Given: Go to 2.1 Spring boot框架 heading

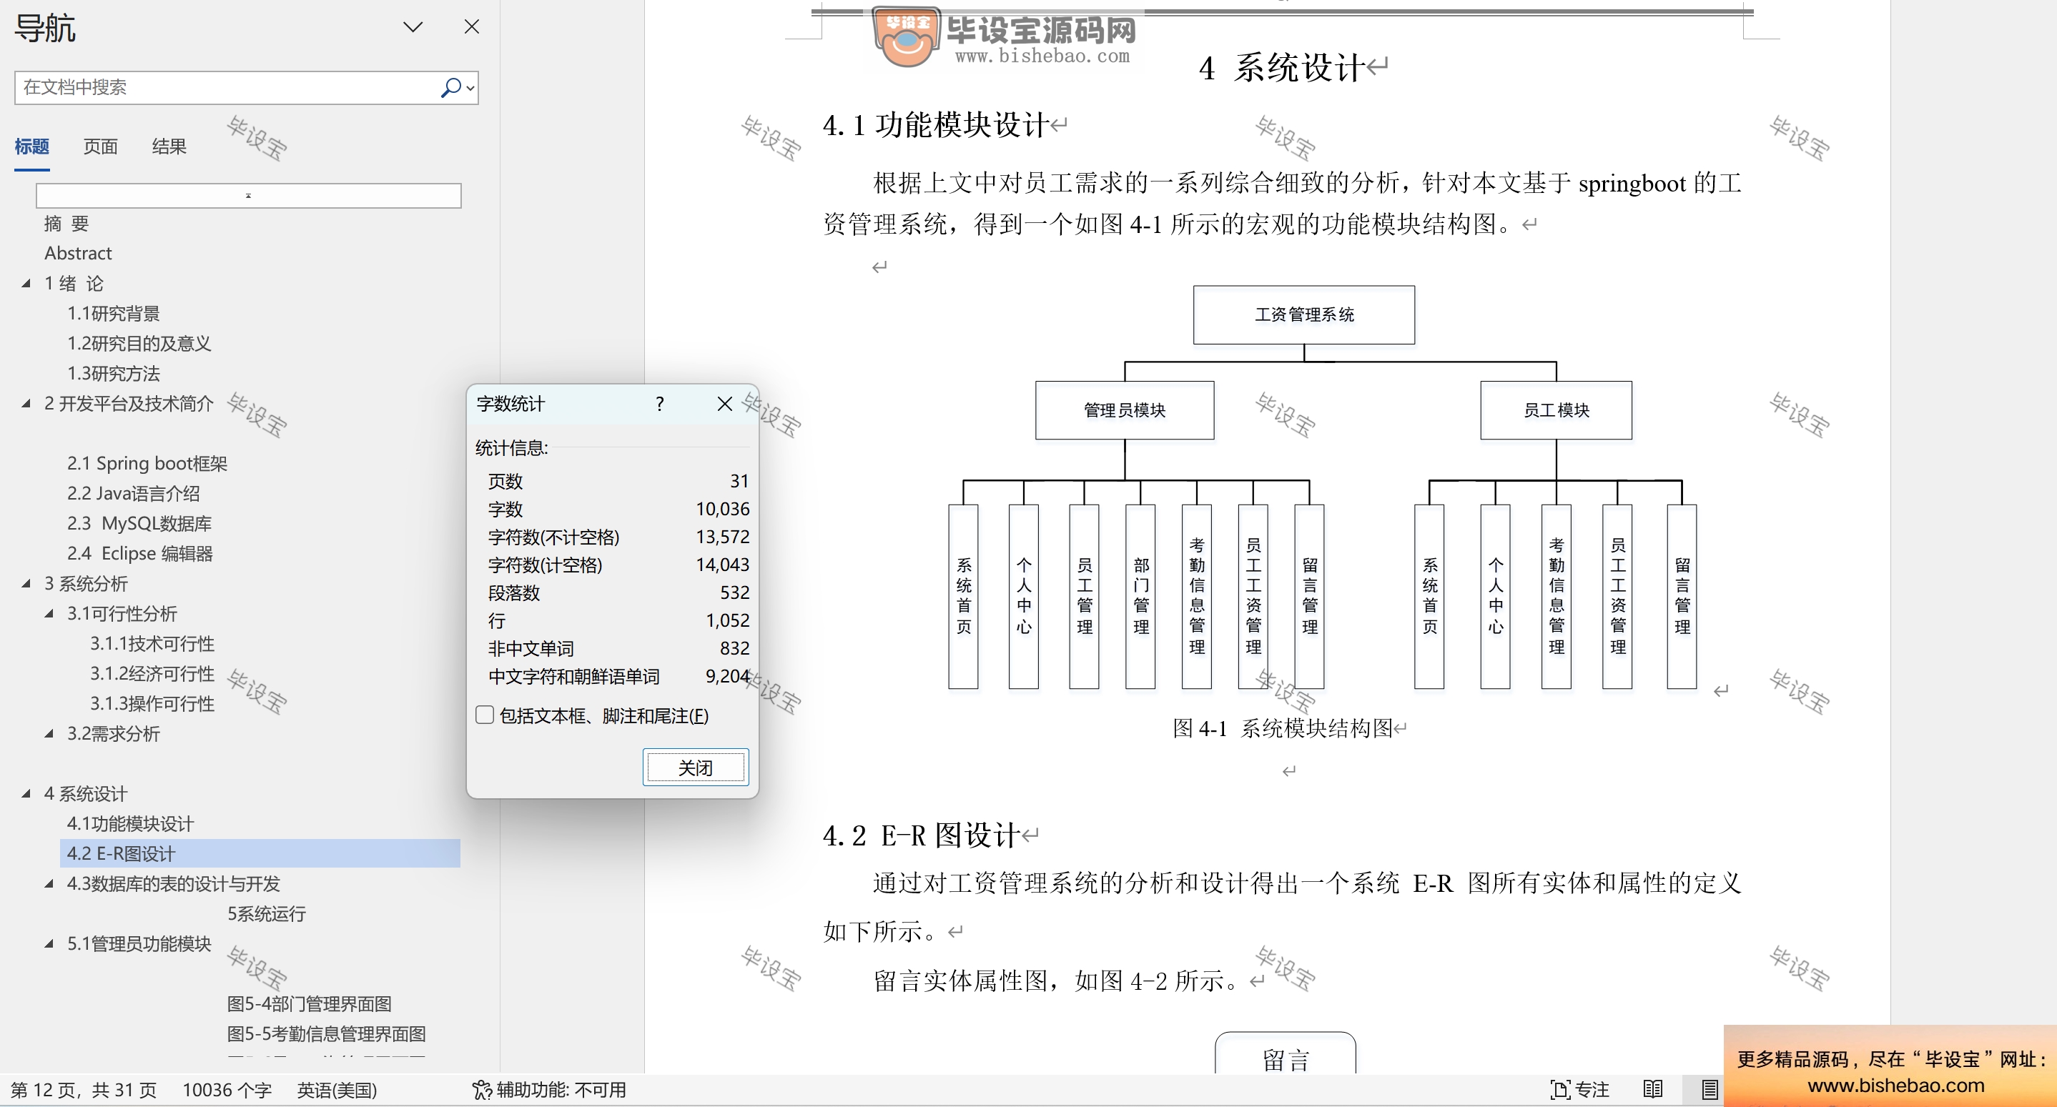Looking at the screenshot, I should tap(147, 463).
